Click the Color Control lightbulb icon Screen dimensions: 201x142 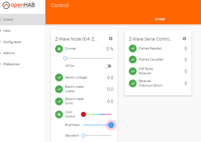click(x=59, y=114)
